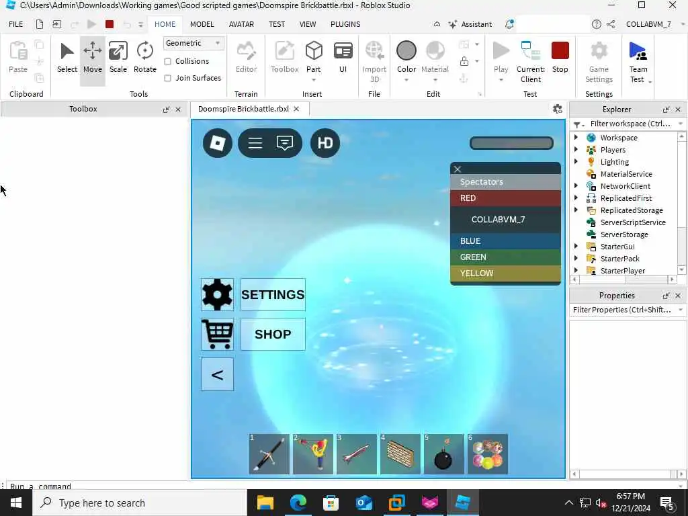Expand the Players node
The height and width of the screenshot is (516, 688).
pyautogui.click(x=576, y=150)
